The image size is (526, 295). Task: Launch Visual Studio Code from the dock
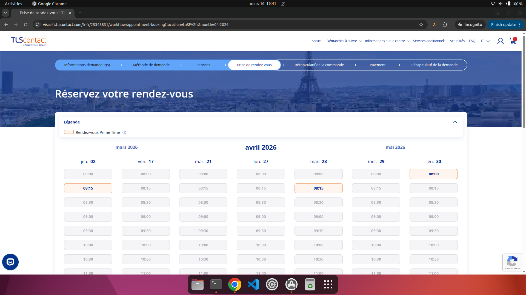[x=253, y=284]
